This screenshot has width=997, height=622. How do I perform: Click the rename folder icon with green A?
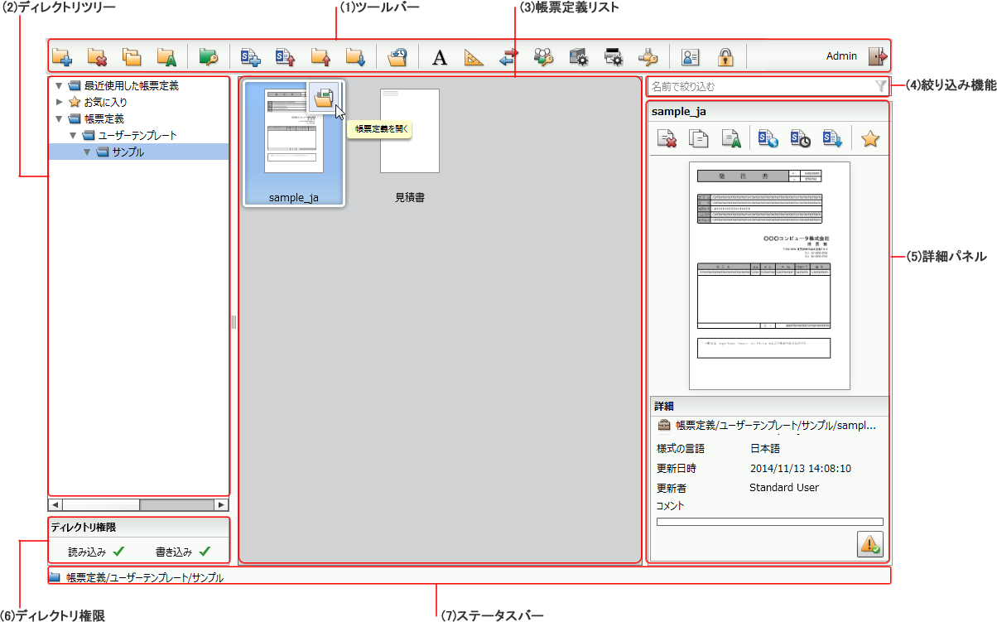pos(167,56)
